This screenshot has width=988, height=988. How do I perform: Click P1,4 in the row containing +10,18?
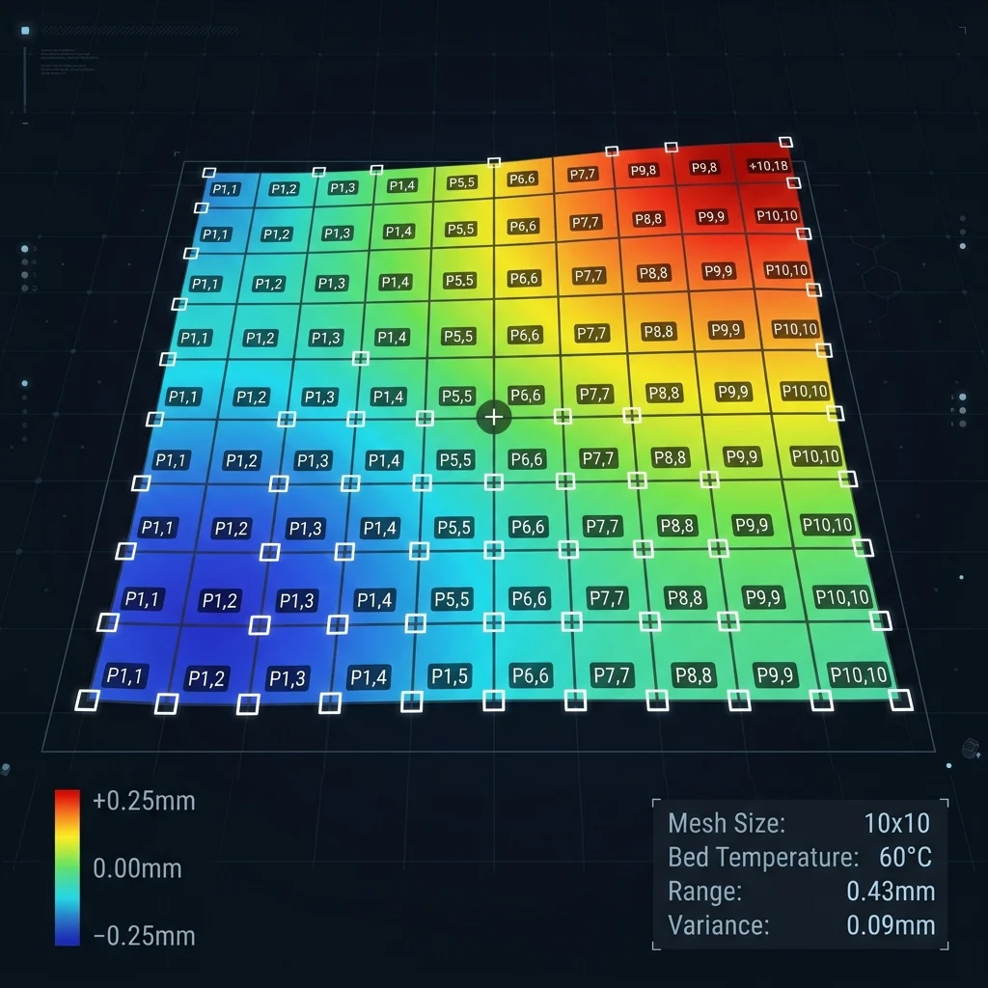pos(402,185)
